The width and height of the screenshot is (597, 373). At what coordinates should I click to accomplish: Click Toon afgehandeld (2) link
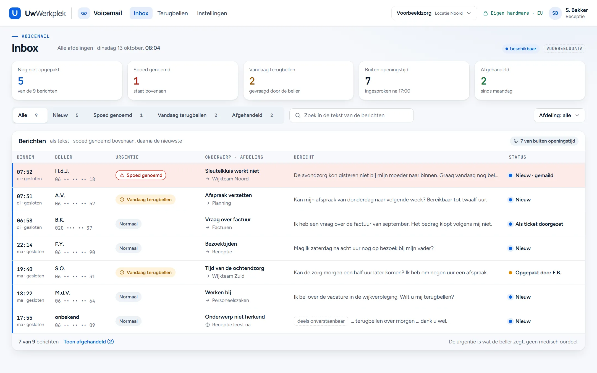click(89, 342)
